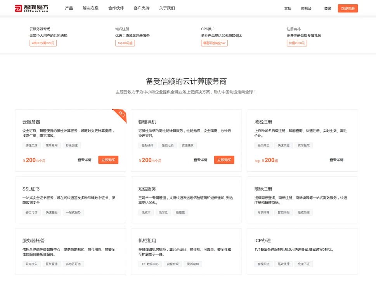Open the 关于我们 menu
This screenshot has height=284, width=376.
point(167,8)
